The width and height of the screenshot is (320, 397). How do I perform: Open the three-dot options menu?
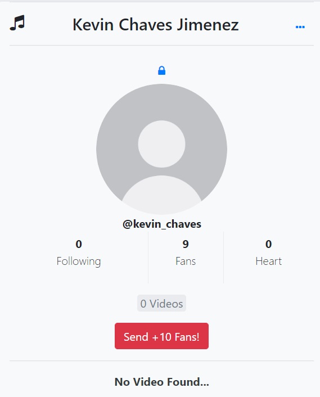coord(300,27)
